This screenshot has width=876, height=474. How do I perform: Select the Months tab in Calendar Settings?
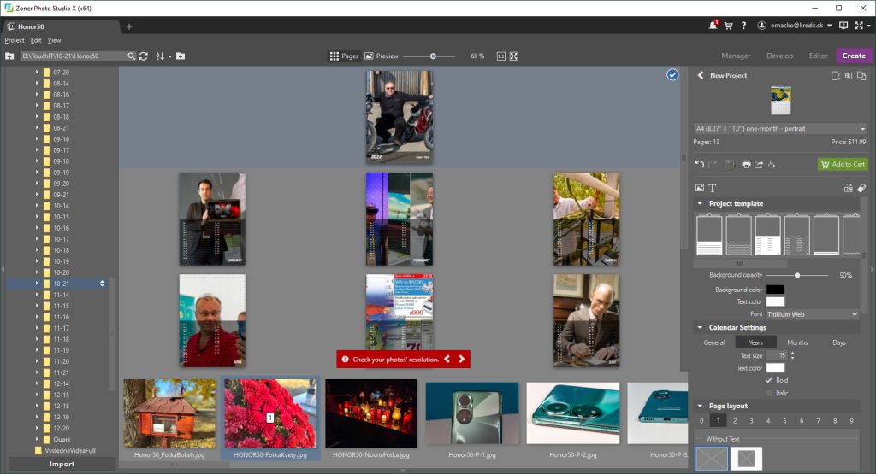pos(796,342)
